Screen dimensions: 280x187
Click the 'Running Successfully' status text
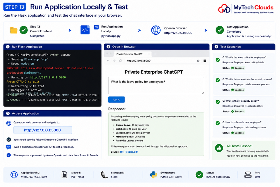[218, 177]
